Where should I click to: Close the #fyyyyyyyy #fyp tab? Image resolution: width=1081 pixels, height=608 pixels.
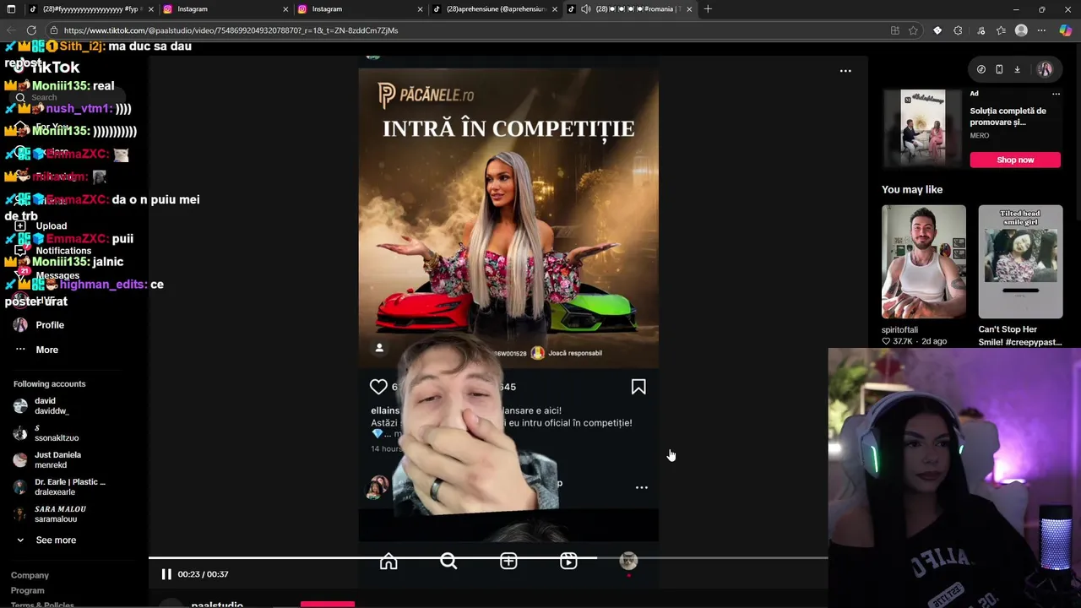click(151, 9)
